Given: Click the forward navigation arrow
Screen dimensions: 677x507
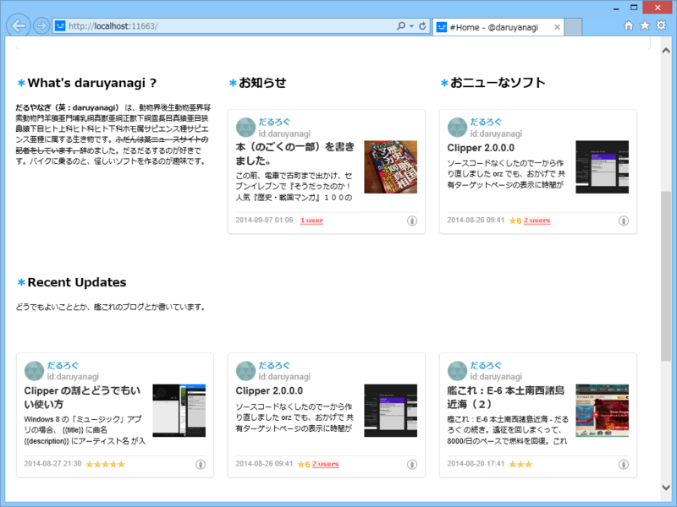Looking at the screenshot, I should (40, 26).
